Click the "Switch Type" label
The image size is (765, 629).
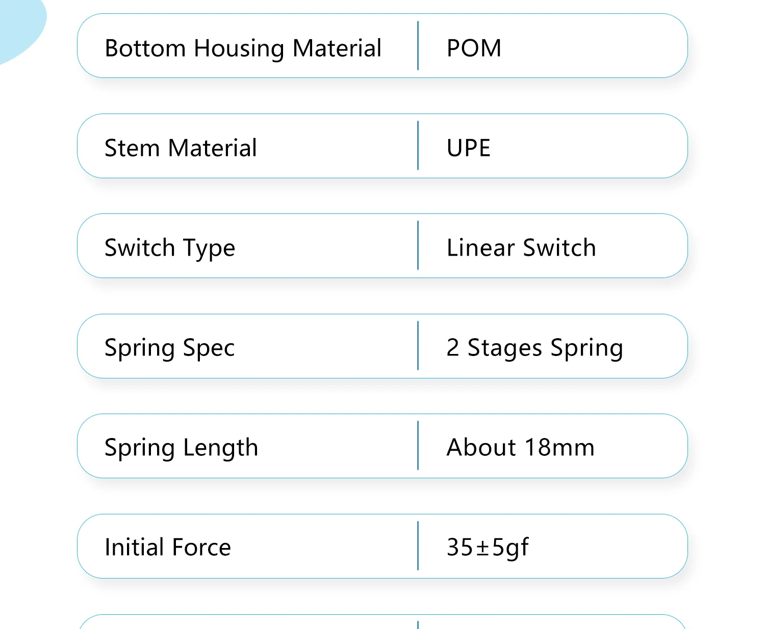[x=170, y=248]
